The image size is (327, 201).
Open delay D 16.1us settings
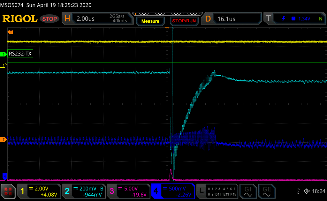coord(233,19)
